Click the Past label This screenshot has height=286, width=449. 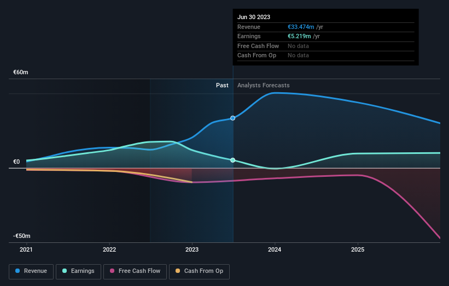pyautogui.click(x=222, y=86)
